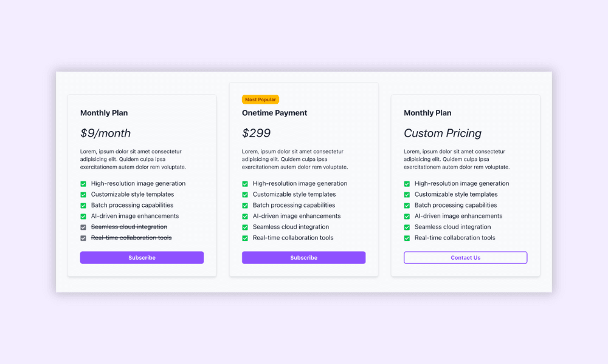Click greyed checkbox beside Real-time collaboration tools
608x364 pixels.
coord(83,238)
